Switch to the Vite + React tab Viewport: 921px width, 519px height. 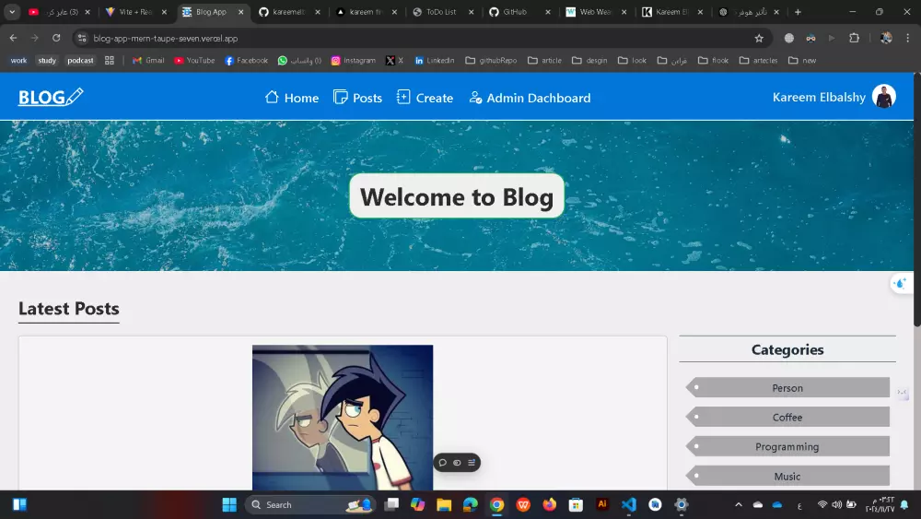coord(135,12)
